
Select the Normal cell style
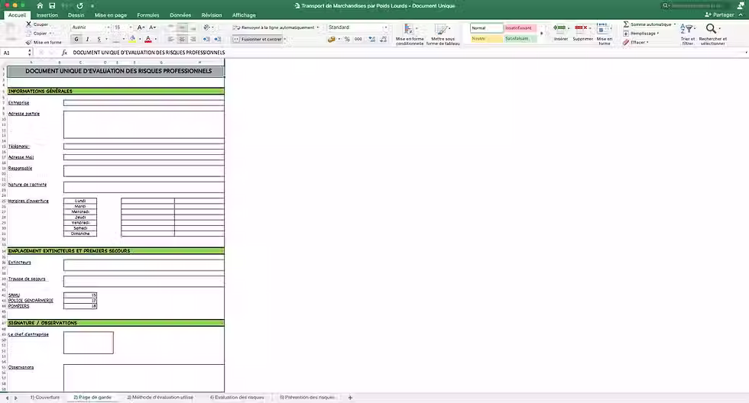point(486,28)
